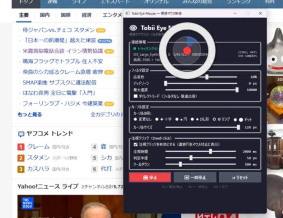The height and width of the screenshot is (218, 283).
Task: Open the もっと見る link under headlines
Action: pyautogui.click(x=30, y=114)
